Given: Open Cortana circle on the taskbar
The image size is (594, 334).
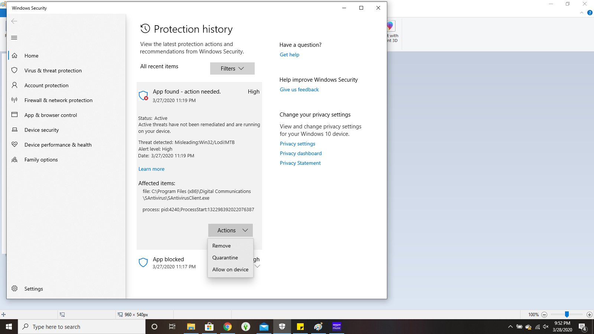Looking at the screenshot, I should tap(154, 327).
